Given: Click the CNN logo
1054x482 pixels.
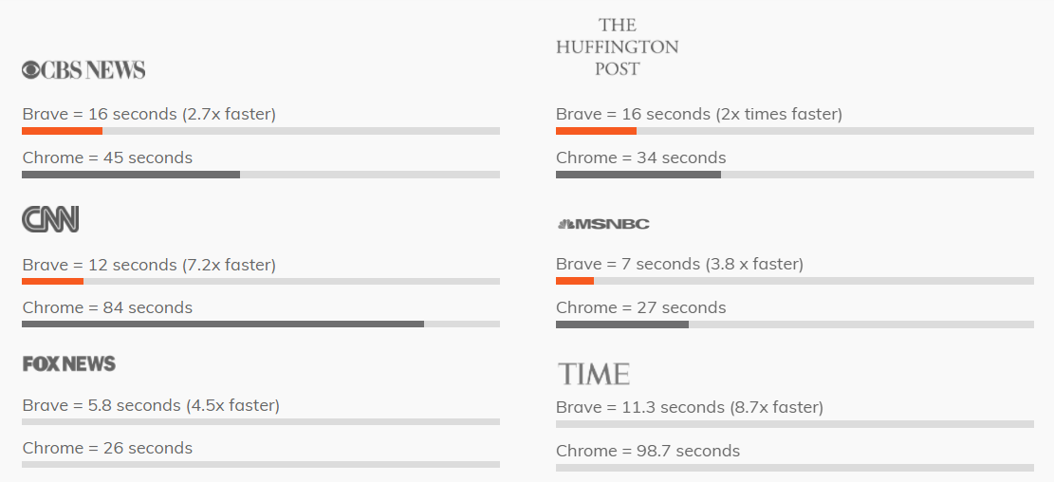Looking at the screenshot, I should coord(50,219).
